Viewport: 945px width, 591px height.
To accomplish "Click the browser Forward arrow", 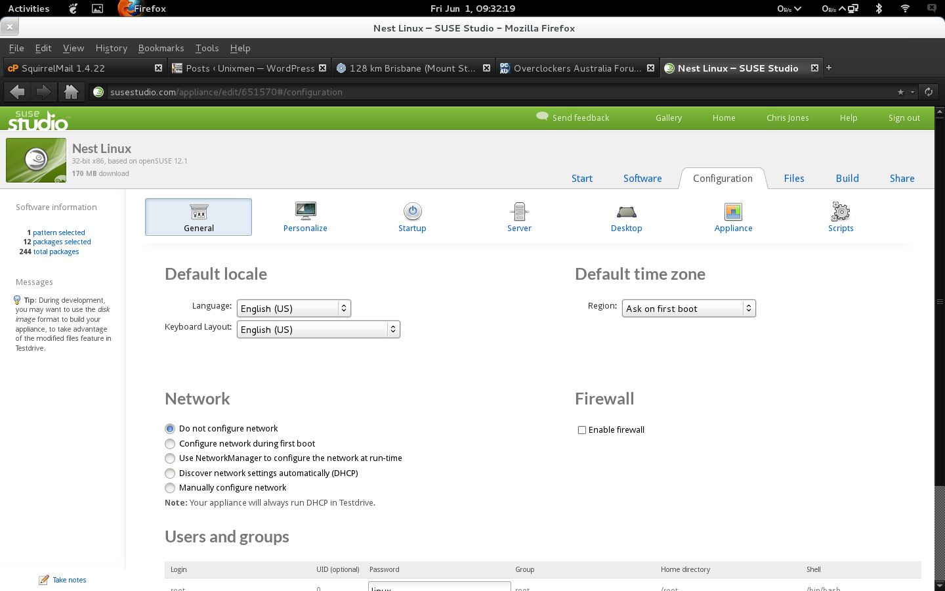I will coord(43,92).
